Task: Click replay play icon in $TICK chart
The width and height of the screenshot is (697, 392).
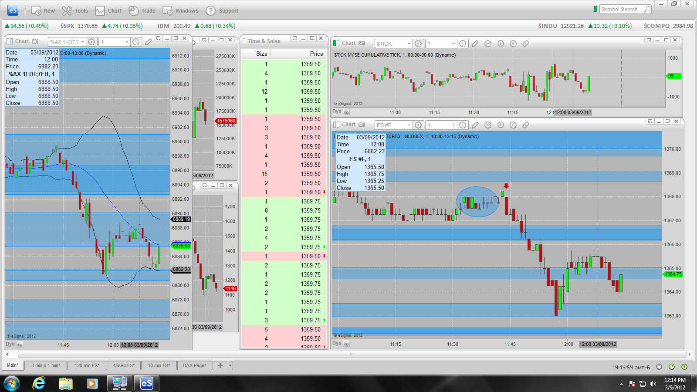Action: click(501, 44)
